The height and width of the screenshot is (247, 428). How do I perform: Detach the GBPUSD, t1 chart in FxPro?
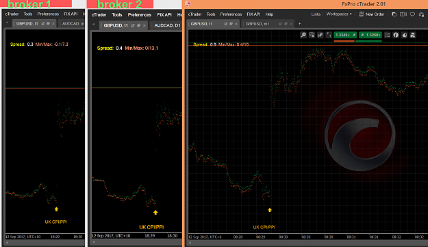226,24
